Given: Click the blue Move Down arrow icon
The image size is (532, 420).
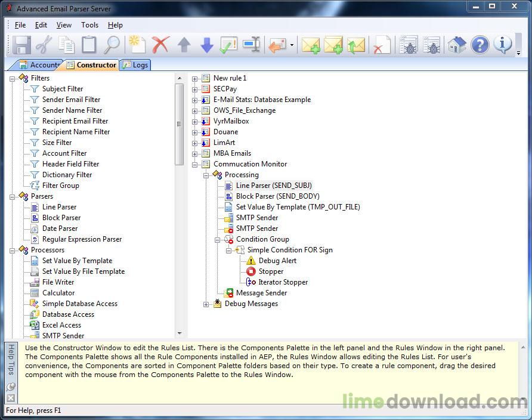Looking at the screenshot, I should [206, 45].
